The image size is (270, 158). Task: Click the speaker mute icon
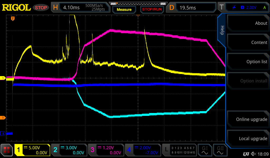[254, 154]
